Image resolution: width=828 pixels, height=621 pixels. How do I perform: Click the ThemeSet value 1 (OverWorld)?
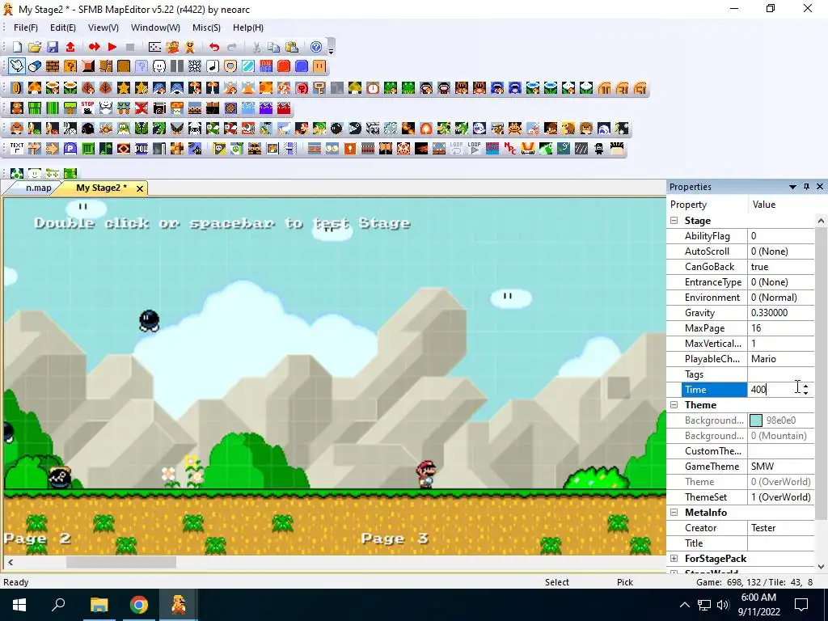click(781, 497)
